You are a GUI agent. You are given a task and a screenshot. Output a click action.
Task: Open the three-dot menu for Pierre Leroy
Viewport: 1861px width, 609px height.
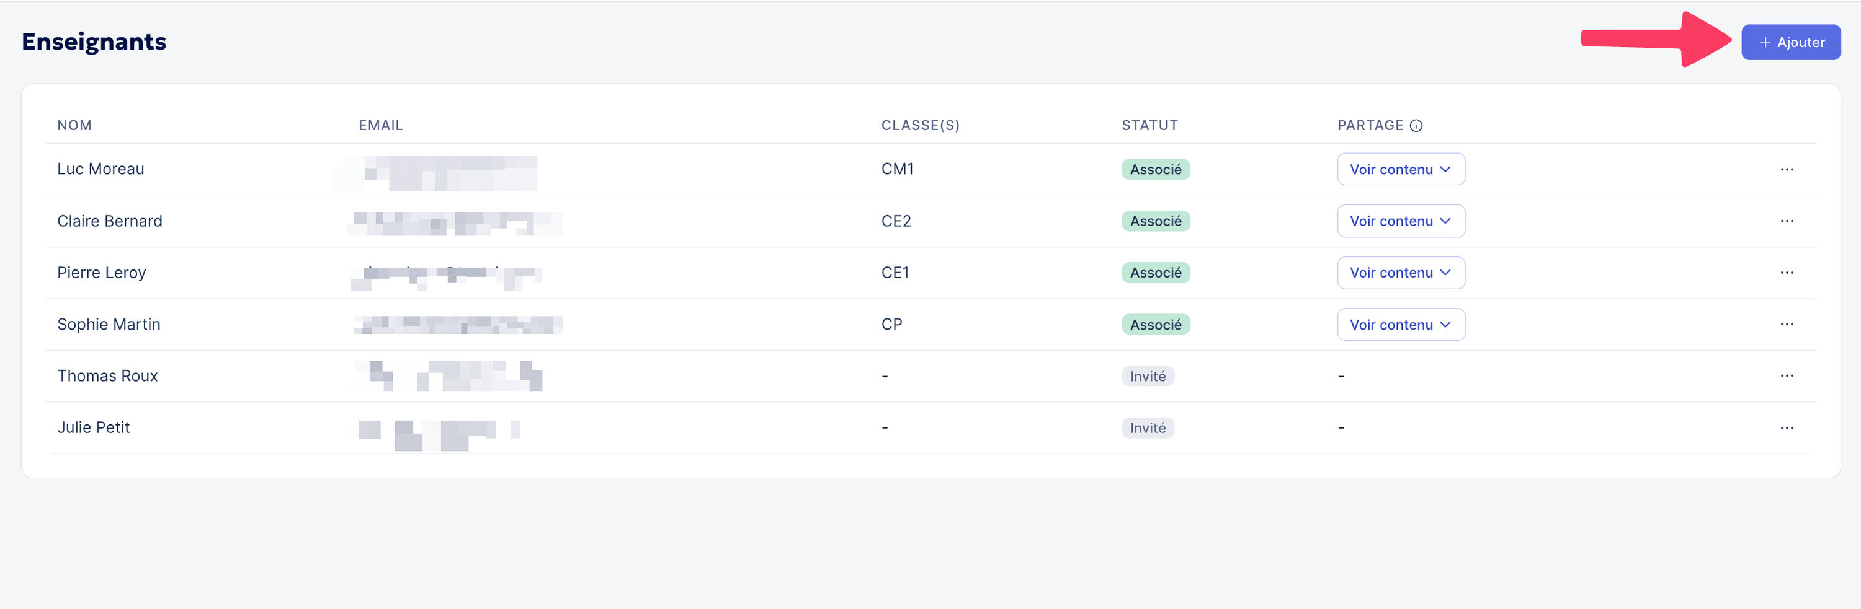(1786, 273)
